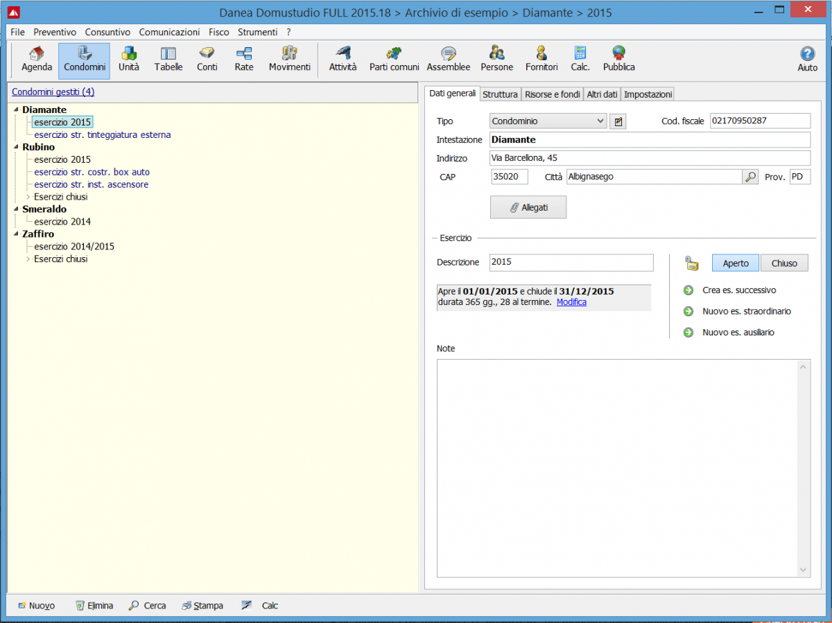The width and height of the screenshot is (832, 623).
Task: Open the Preventivo menu
Action: [55, 32]
